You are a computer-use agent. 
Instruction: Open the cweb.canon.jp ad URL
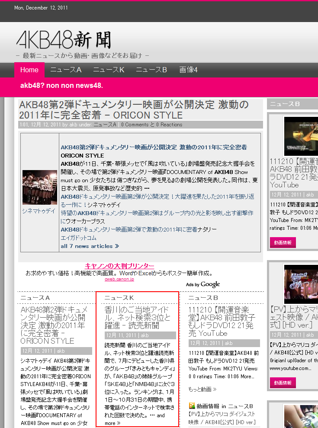coord(119,279)
